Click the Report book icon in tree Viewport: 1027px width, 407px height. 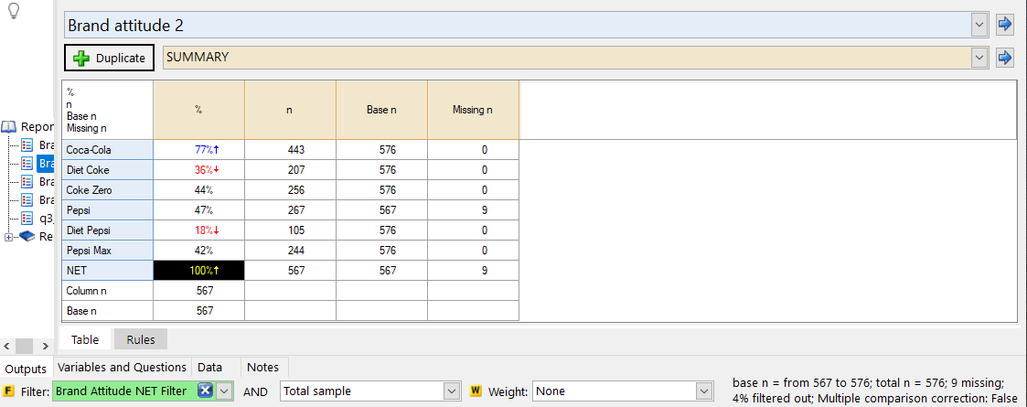(9, 126)
